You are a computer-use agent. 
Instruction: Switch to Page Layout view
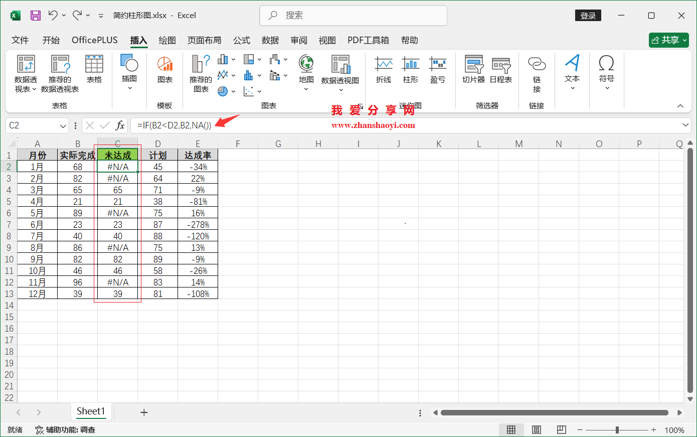pos(536,429)
